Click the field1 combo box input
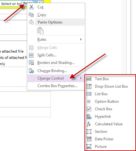Image resolution: width=136 pixels, height=151 pixels. (x=28, y=3)
